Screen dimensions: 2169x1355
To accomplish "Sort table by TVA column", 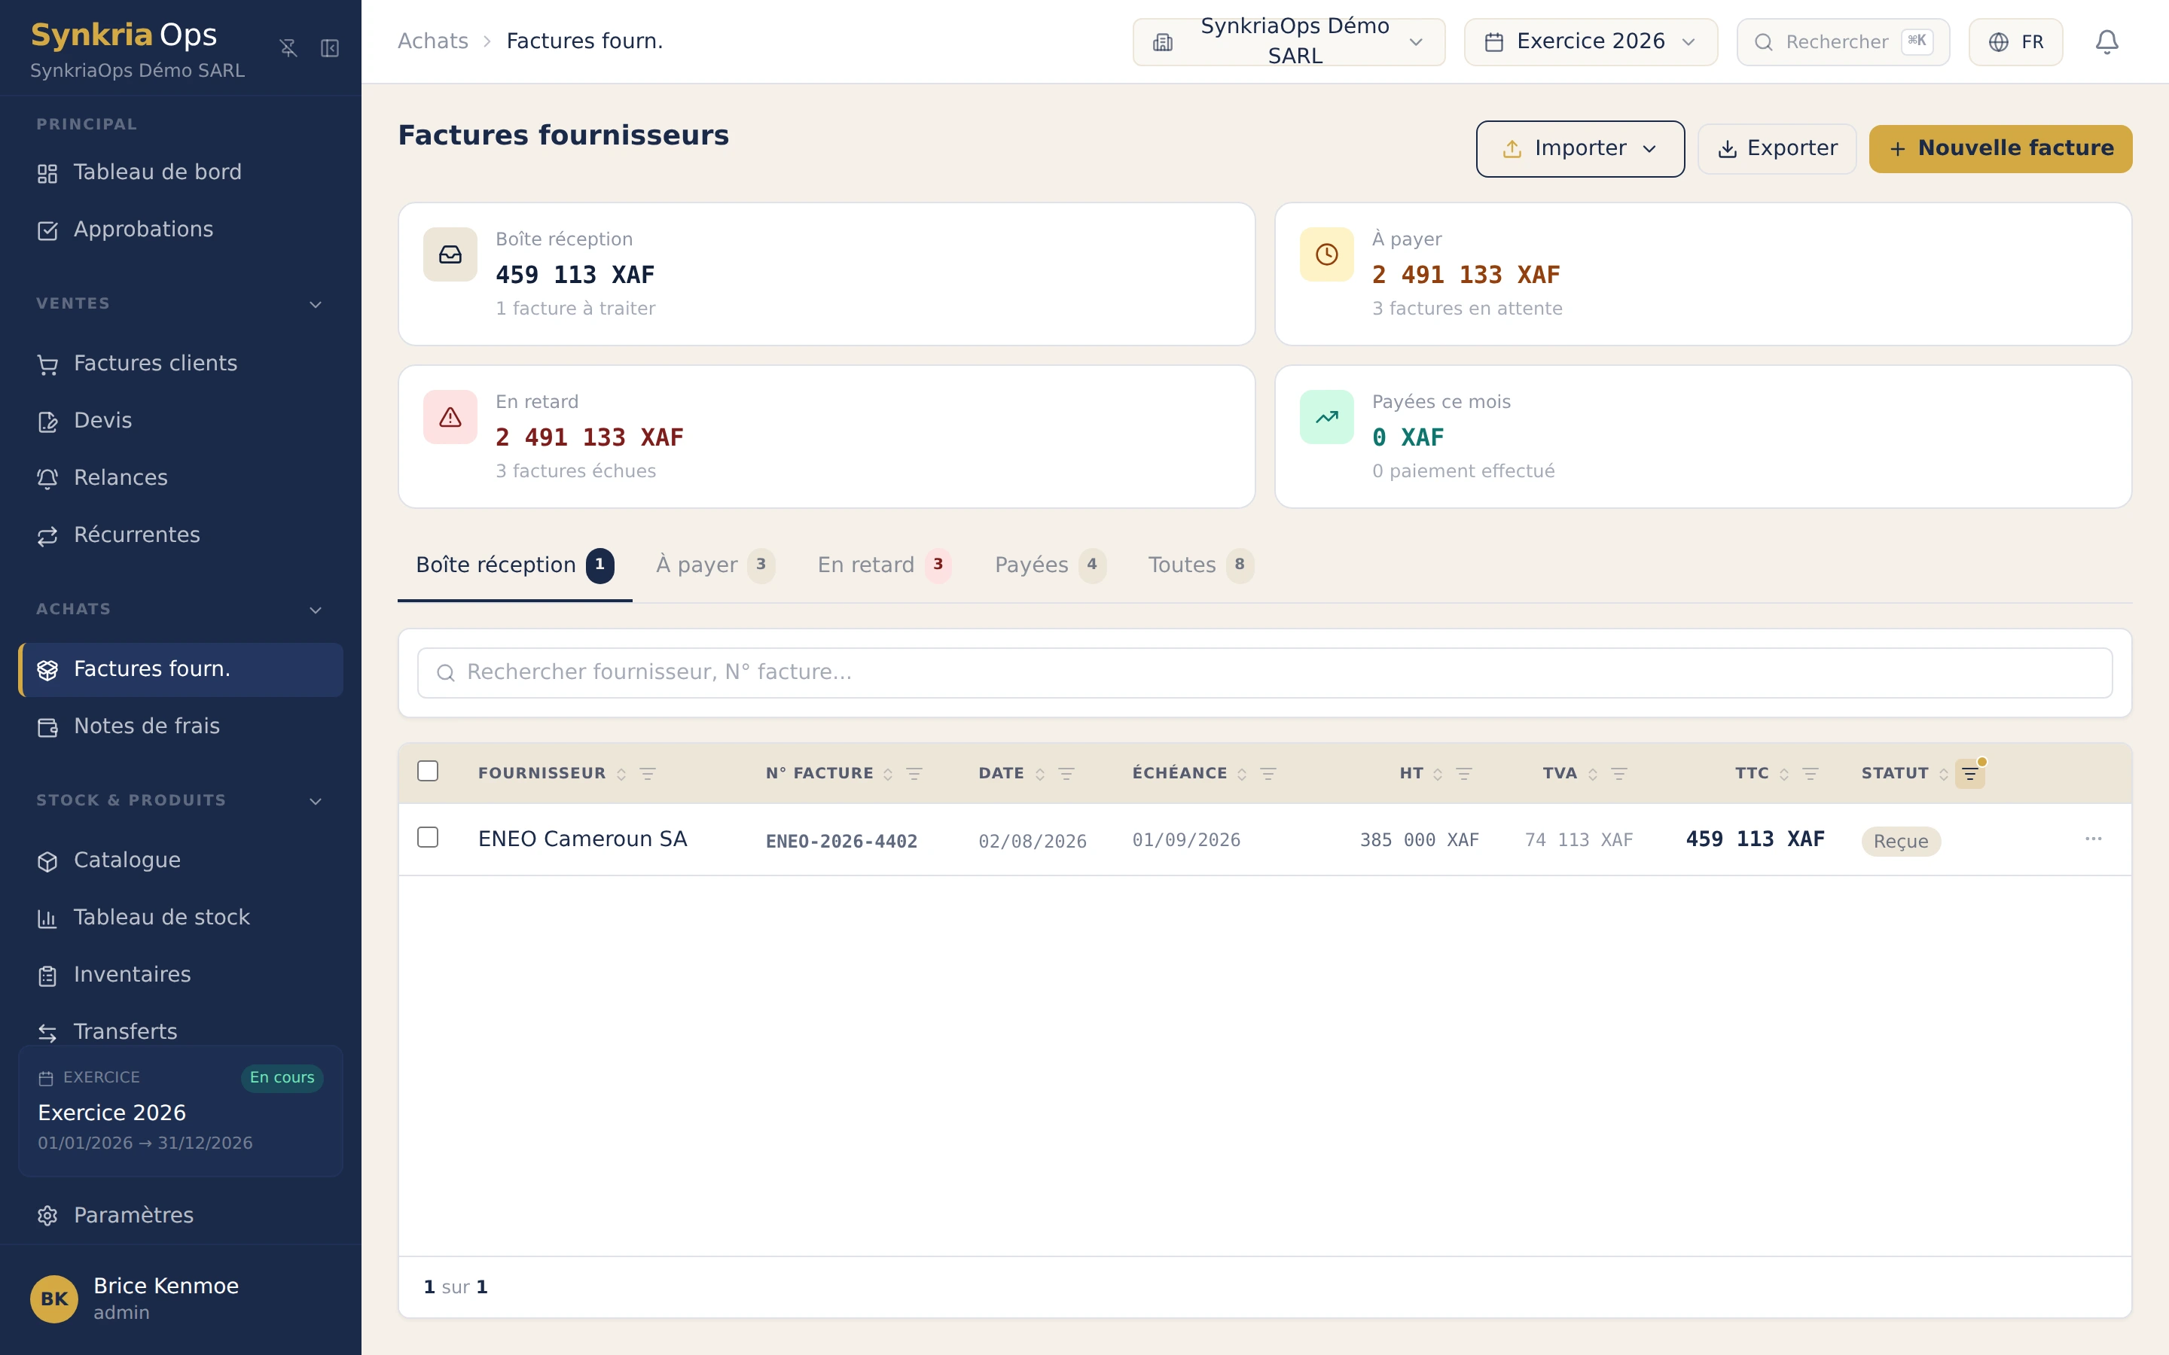I will coord(1593,775).
